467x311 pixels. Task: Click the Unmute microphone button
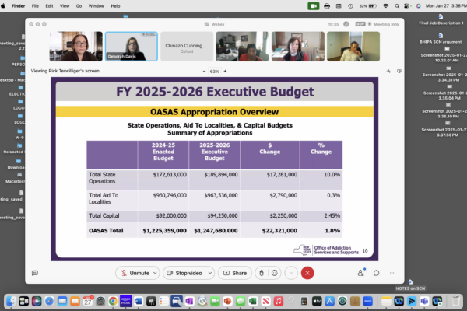tap(135, 273)
